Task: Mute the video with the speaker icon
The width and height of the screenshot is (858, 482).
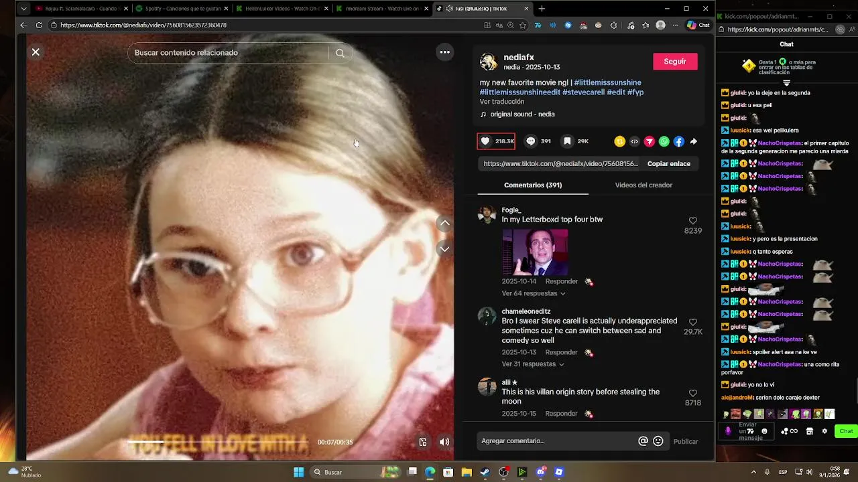Action: (444, 442)
